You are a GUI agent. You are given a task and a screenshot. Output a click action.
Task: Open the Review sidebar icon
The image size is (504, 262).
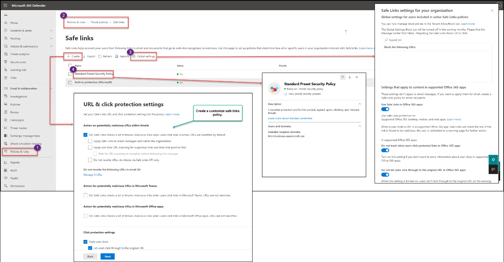(x=6, y=112)
